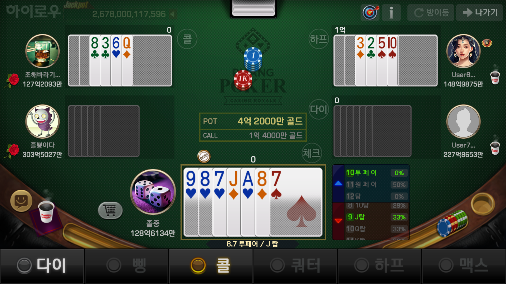This screenshot has width=506, height=284.
Task: Select the 맥스 max-bet option
Action: tap(464, 266)
